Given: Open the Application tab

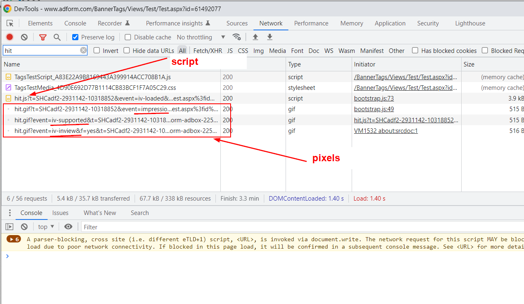Looking at the screenshot, I should click(390, 23).
